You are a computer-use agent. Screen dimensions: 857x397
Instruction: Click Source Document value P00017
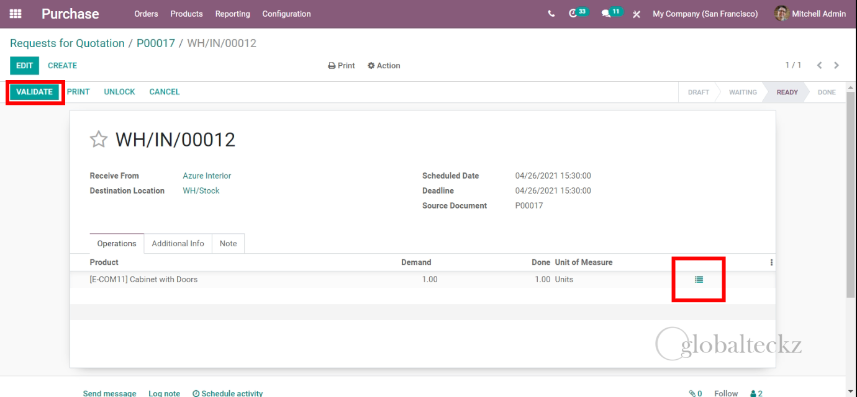(x=529, y=205)
